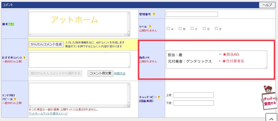
Task: Click into the 管理番号 input field
Action: tap(192, 14)
